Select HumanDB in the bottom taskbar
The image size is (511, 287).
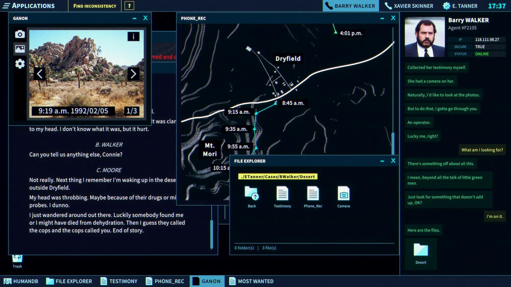pos(21,281)
